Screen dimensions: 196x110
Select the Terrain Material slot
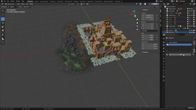point(179,42)
